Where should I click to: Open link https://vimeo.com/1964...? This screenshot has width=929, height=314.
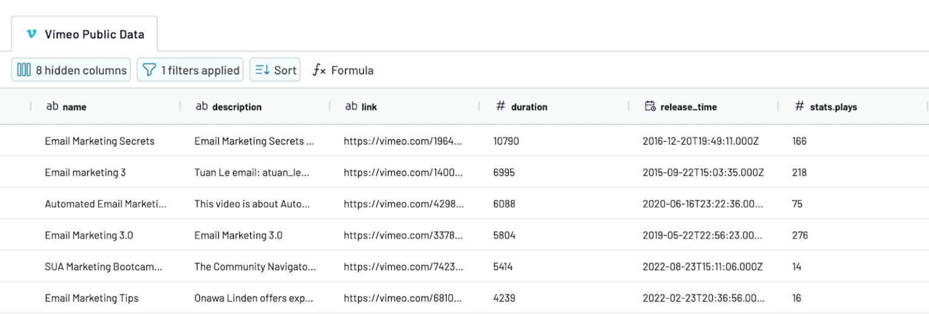tap(403, 141)
